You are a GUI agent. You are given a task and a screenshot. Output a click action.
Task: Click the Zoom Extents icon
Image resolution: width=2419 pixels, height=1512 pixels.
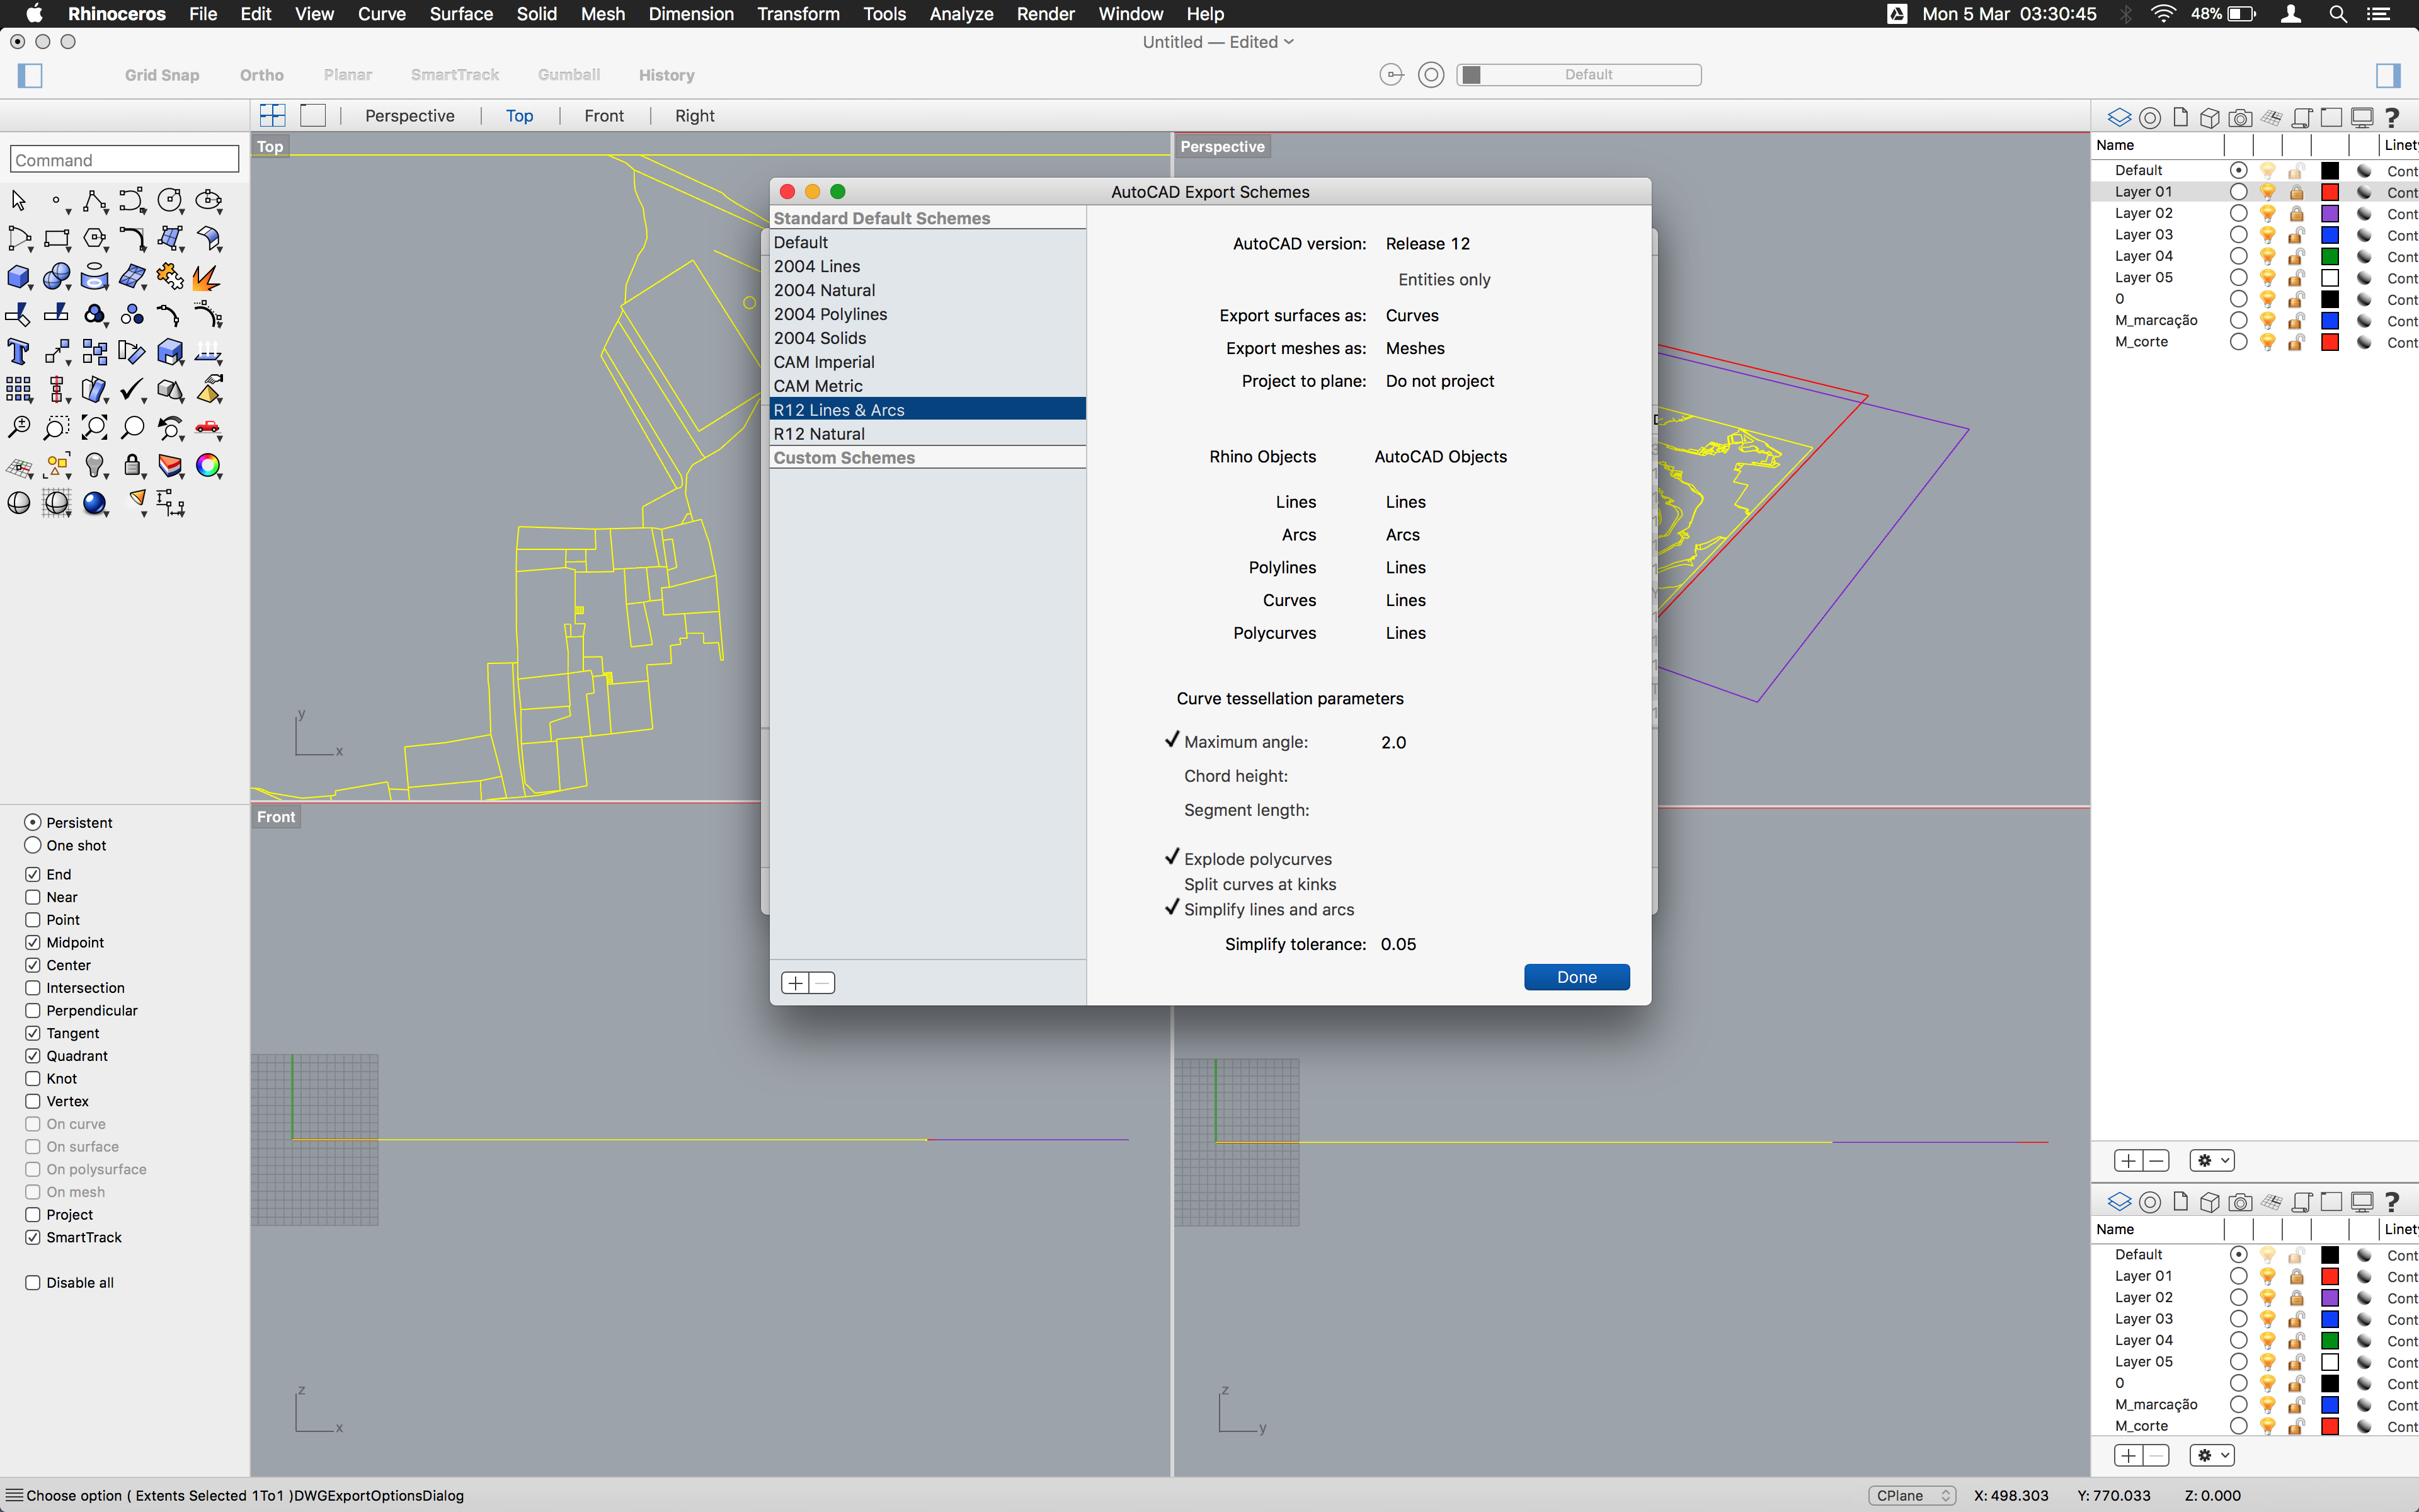(x=95, y=428)
